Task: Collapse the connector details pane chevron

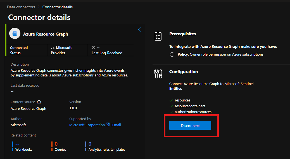Action: point(139,29)
